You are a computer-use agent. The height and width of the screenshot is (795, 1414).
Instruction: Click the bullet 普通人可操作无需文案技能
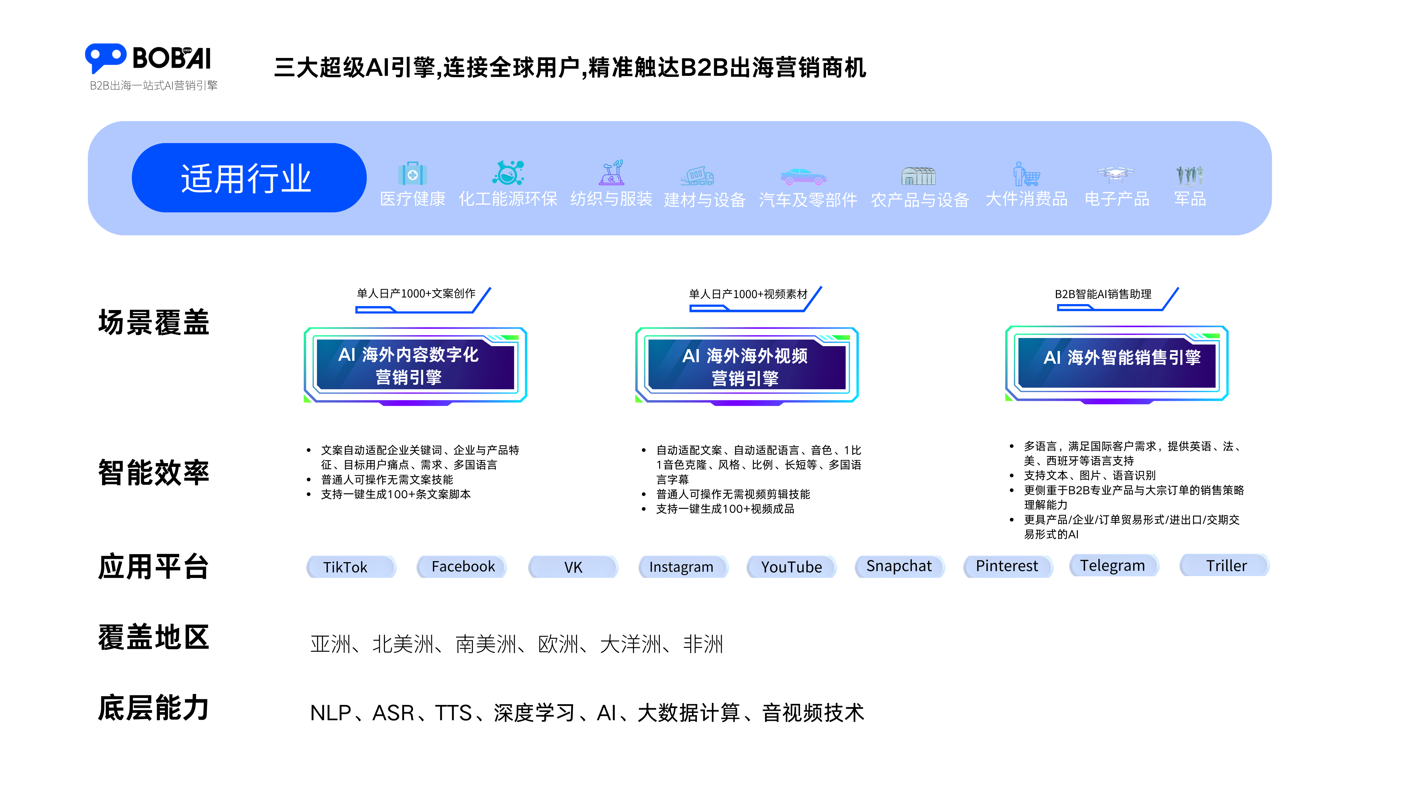tap(387, 479)
